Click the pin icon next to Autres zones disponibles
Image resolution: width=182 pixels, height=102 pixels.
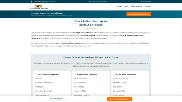(x=114, y=74)
